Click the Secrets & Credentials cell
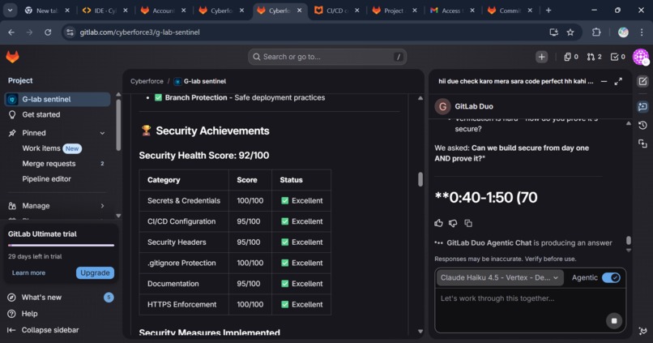Image resolution: width=653 pixels, height=343 pixels. [184, 201]
